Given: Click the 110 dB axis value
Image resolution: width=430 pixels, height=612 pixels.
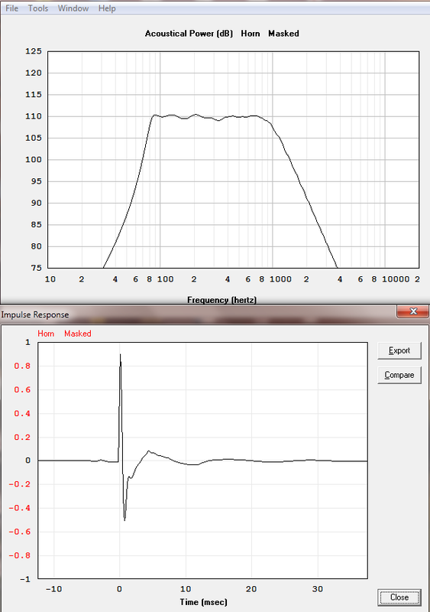Looking at the screenshot, I should 34,116.
